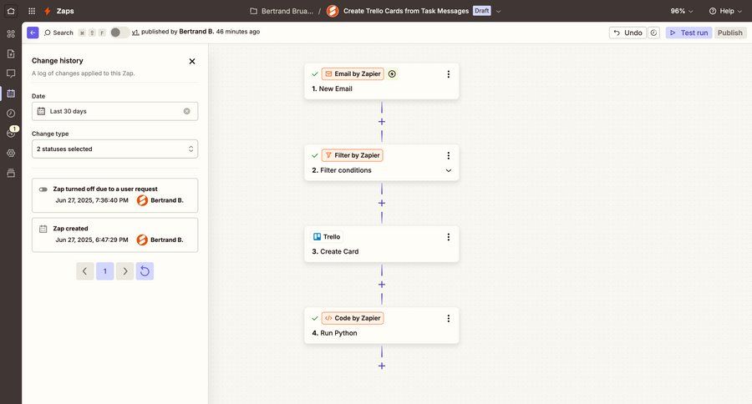Image resolution: width=752 pixels, height=404 pixels.
Task: Expand the Filter conditions step chevron
Action: click(449, 170)
